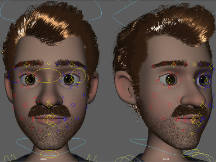
Task: Pick yellow star on blue-side pupil in front view
Action: click(x=71, y=80)
